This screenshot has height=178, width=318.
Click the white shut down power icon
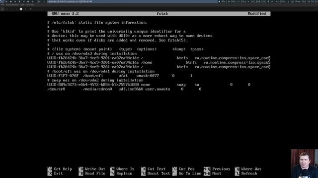[21, 9]
